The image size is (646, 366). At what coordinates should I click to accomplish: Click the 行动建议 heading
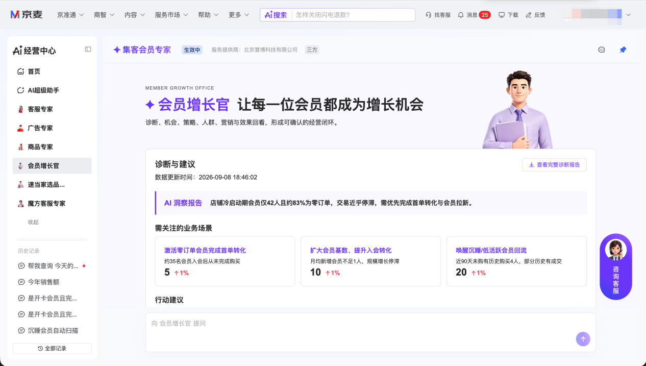(169, 300)
